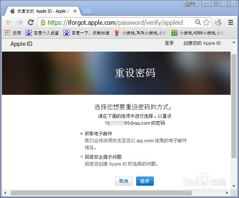The height and width of the screenshot is (198, 239).
Task: Click the 取消 cancel button
Action: click(124, 181)
